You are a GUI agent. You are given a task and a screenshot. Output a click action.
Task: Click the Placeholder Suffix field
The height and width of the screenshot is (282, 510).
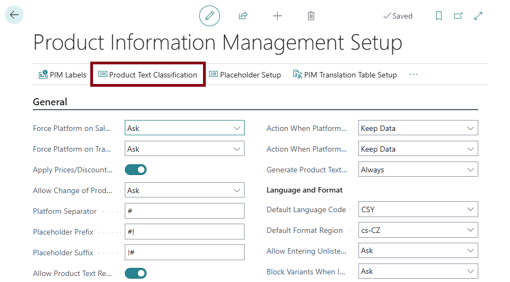coord(184,253)
